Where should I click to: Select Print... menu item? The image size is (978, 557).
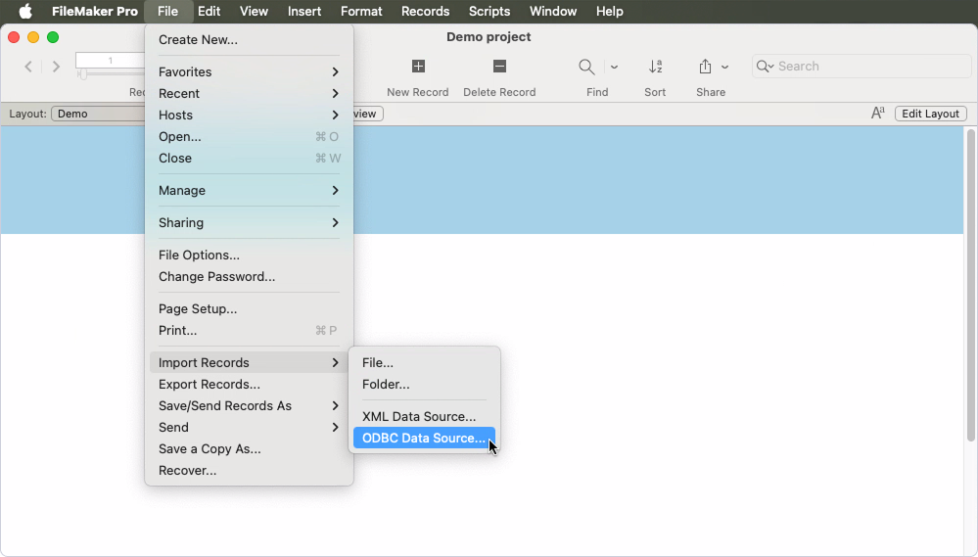tap(249, 331)
